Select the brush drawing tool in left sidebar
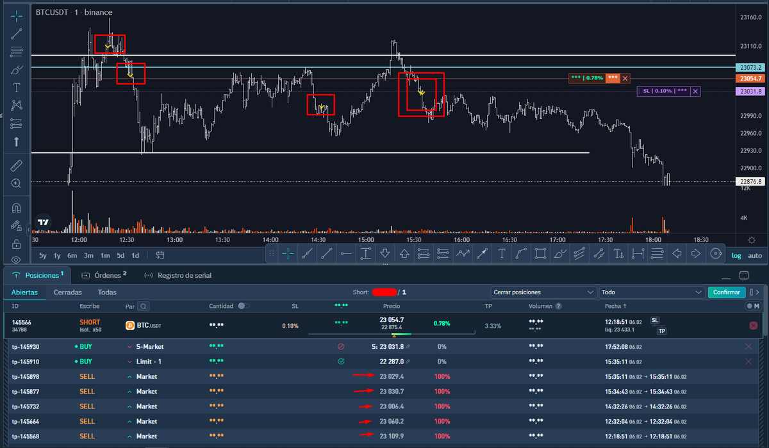This screenshot has height=448, width=769. [x=17, y=70]
